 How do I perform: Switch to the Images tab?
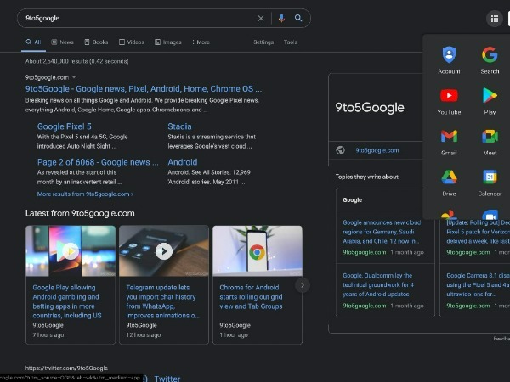click(x=167, y=42)
